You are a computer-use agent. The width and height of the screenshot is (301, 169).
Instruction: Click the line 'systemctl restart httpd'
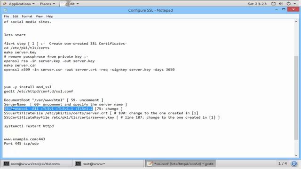pyautogui.click(x=29, y=126)
